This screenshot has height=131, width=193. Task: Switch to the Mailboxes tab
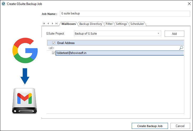[69, 24]
